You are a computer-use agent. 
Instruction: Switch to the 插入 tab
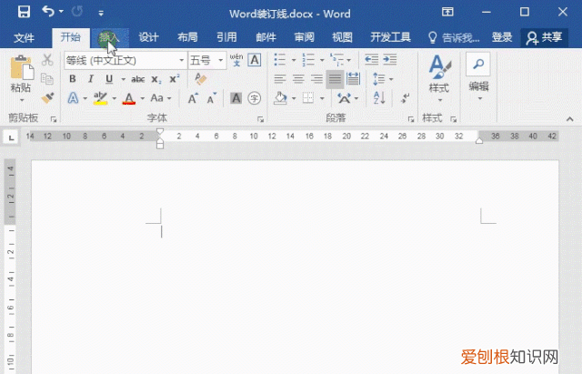coord(110,37)
